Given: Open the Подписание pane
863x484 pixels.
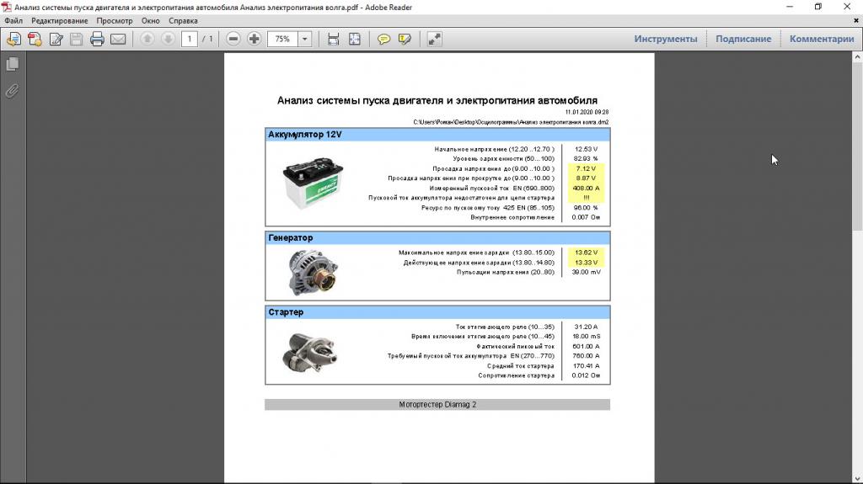Looking at the screenshot, I should point(743,39).
